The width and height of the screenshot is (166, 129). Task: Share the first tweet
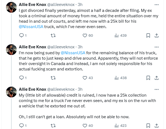(x=157, y=35)
